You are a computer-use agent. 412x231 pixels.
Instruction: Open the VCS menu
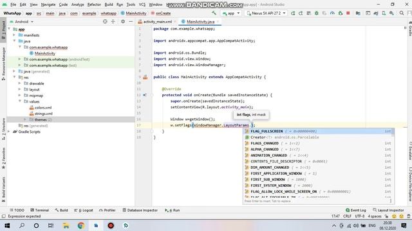(x=142, y=4)
